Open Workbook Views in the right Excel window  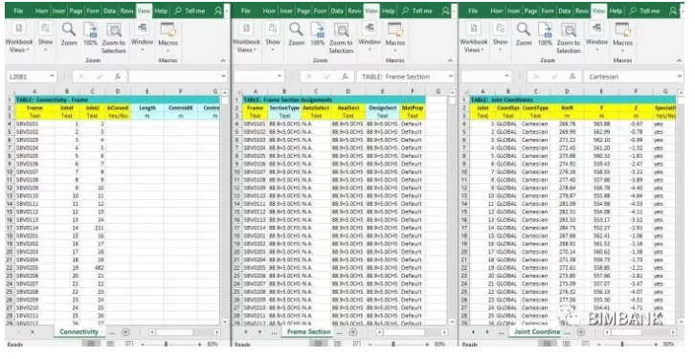click(x=473, y=37)
